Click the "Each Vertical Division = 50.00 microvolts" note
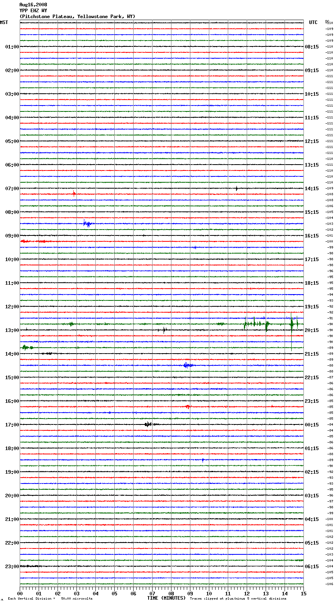The image size is (335, 604). tap(50, 599)
